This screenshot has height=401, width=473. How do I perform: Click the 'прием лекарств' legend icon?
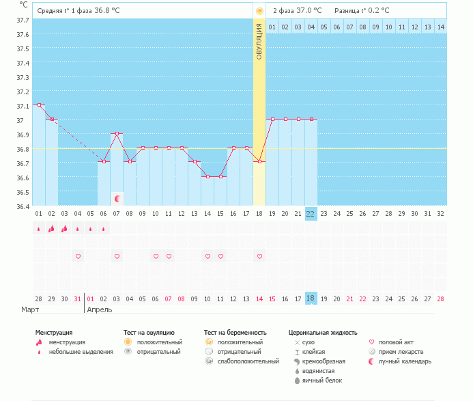pyautogui.click(x=372, y=351)
